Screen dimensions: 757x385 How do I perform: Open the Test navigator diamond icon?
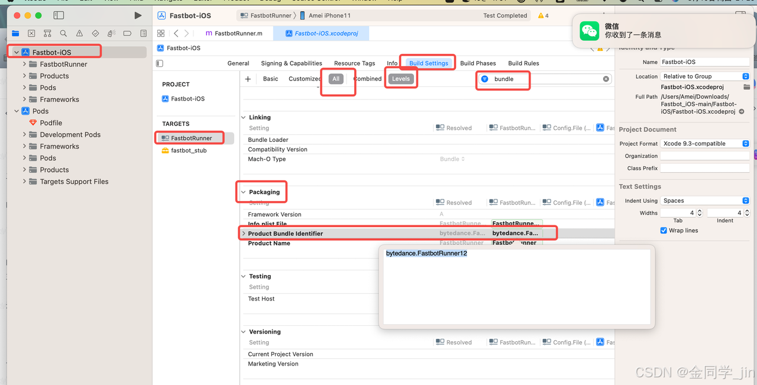coord(96,34)
